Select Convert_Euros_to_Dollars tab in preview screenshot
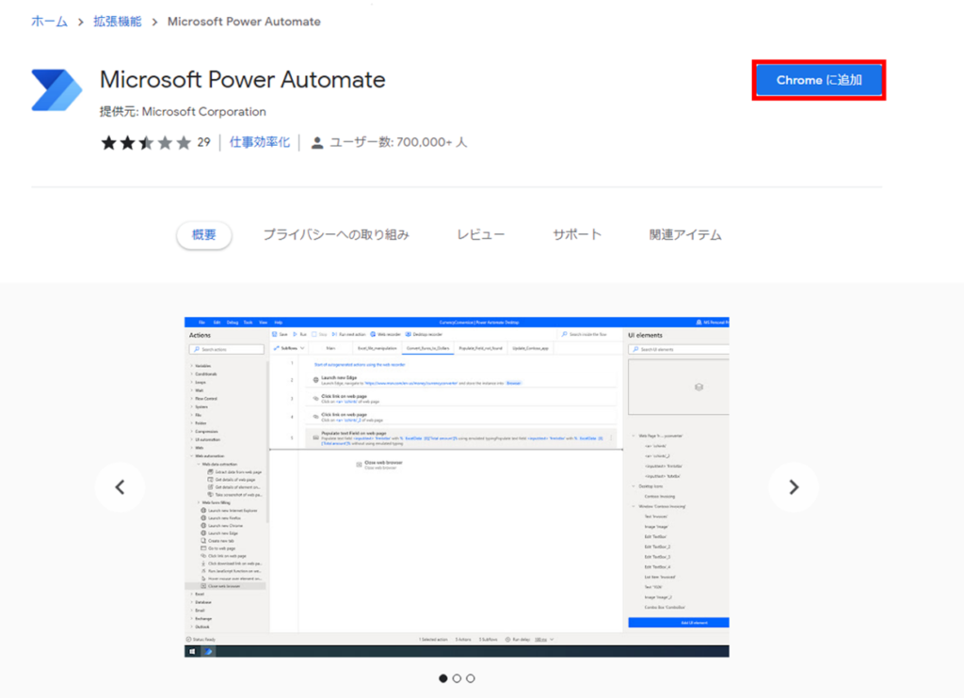Image resolution: width=964 pixels, height=698 pixels. coord(428,348)
